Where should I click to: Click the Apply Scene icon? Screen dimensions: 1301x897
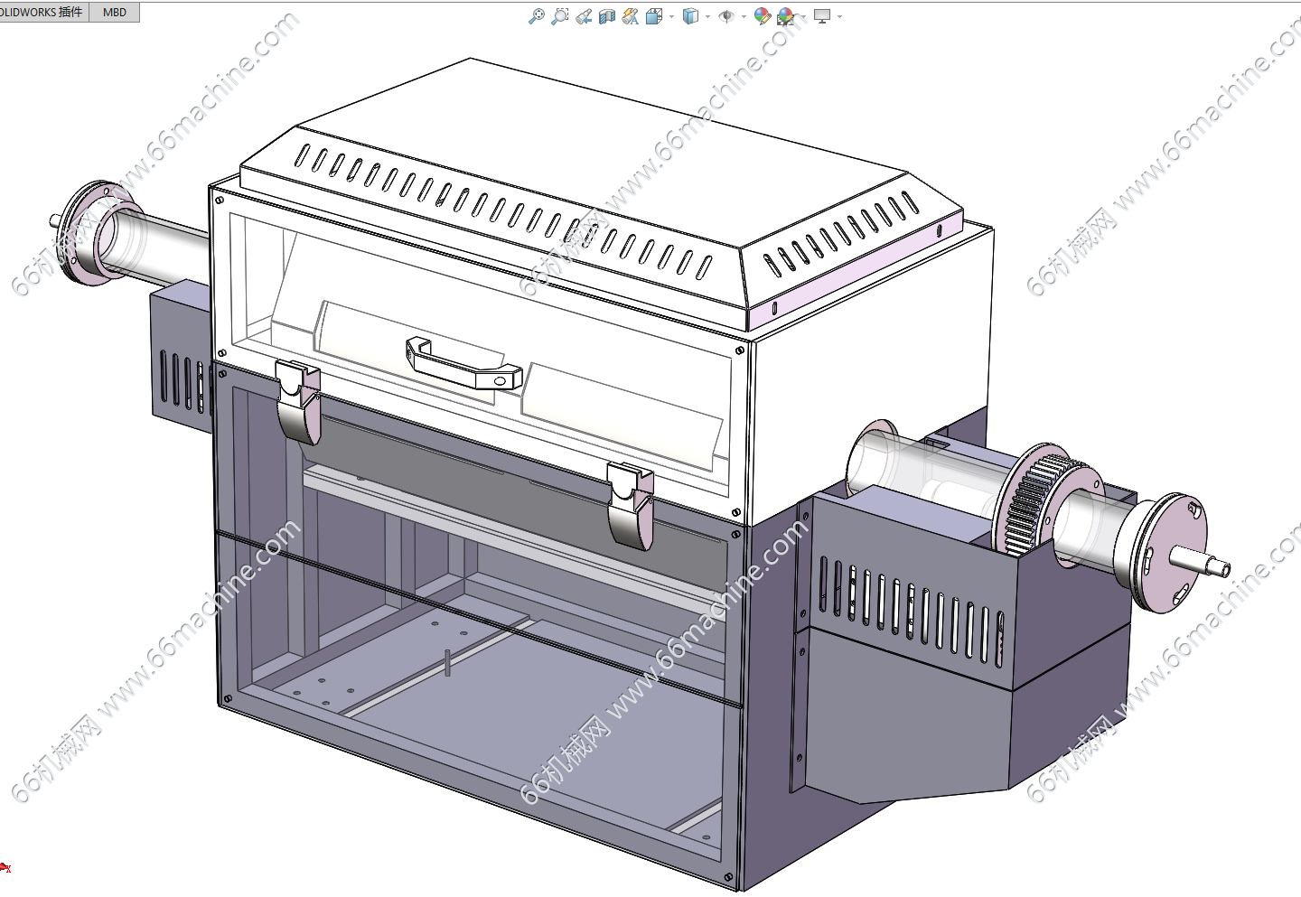785,16
